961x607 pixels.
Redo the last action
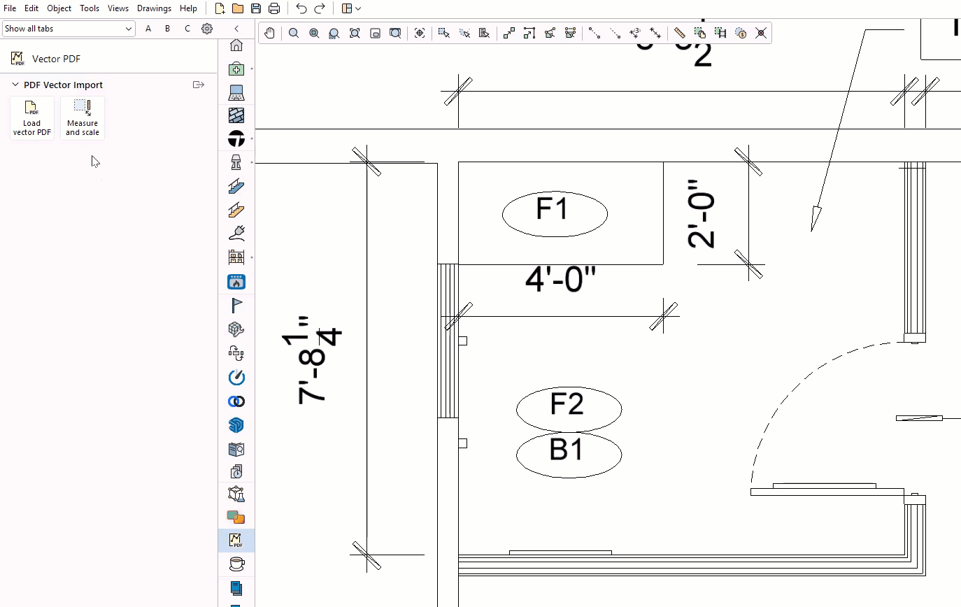(x=320, y=8)
